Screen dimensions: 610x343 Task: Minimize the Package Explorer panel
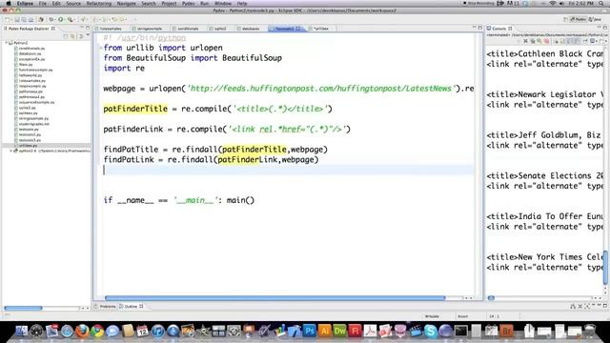[x=82, y=28]
